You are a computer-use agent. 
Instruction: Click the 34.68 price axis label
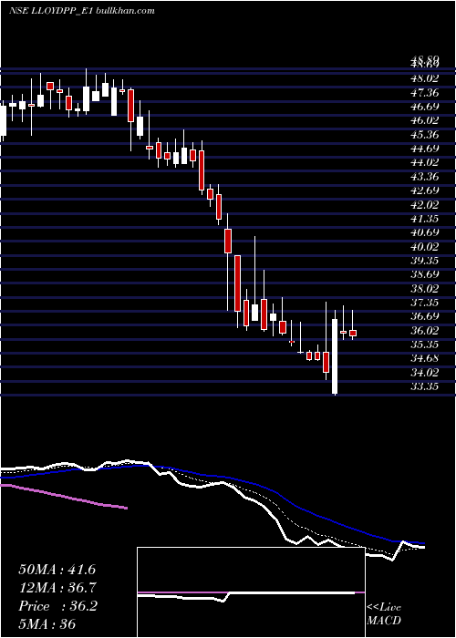click(425, 358)
